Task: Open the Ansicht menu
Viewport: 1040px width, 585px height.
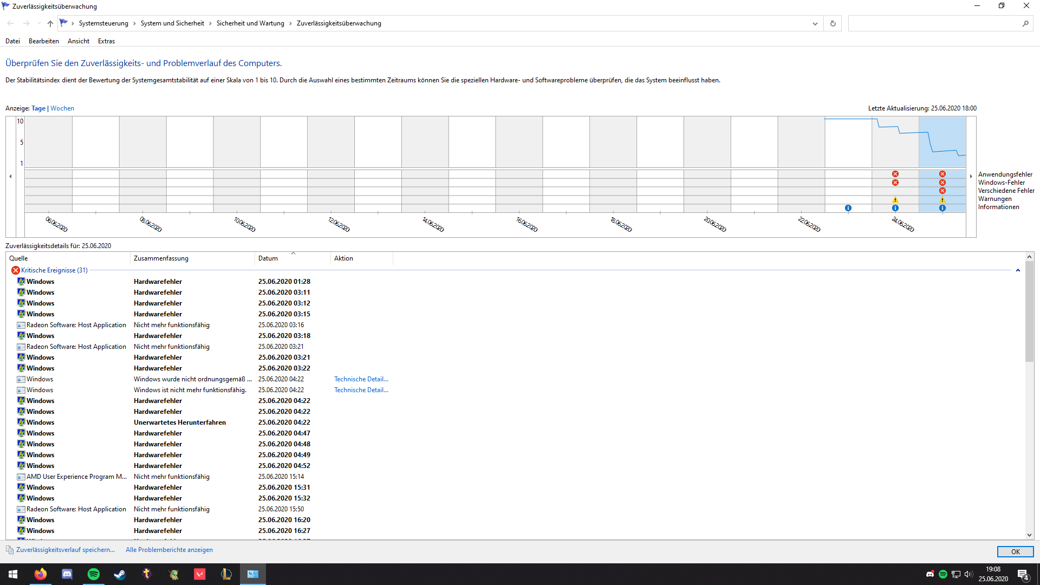Action: 78,41
